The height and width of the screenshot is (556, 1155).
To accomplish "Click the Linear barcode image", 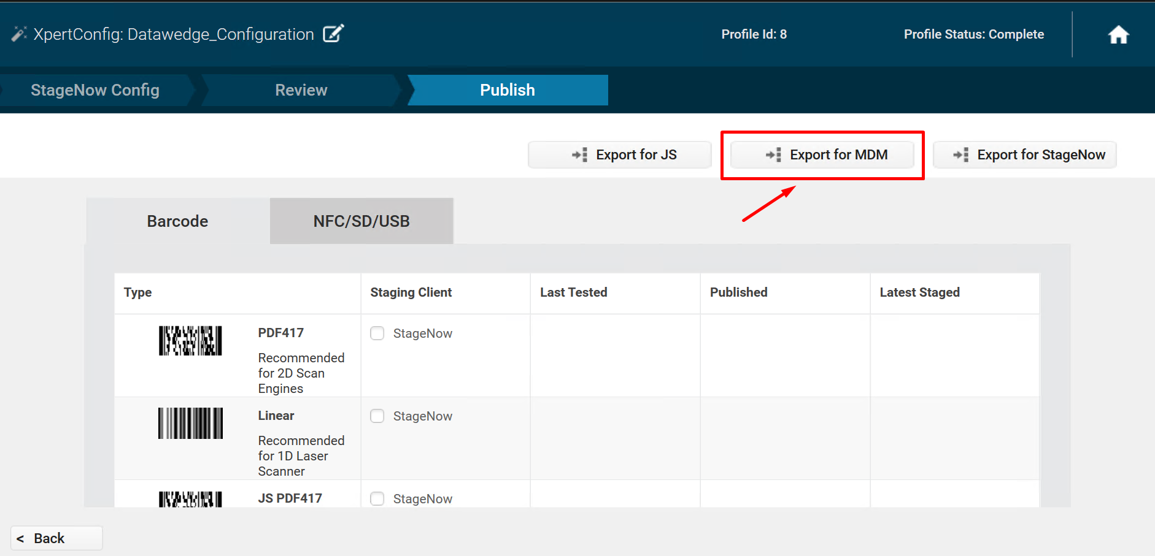I will point(190,424).
